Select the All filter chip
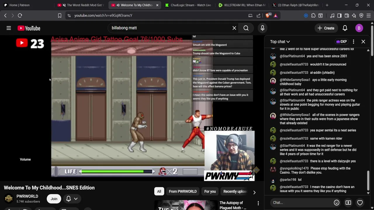The height and width of the screenshot is (210, 374). [159, 191]
